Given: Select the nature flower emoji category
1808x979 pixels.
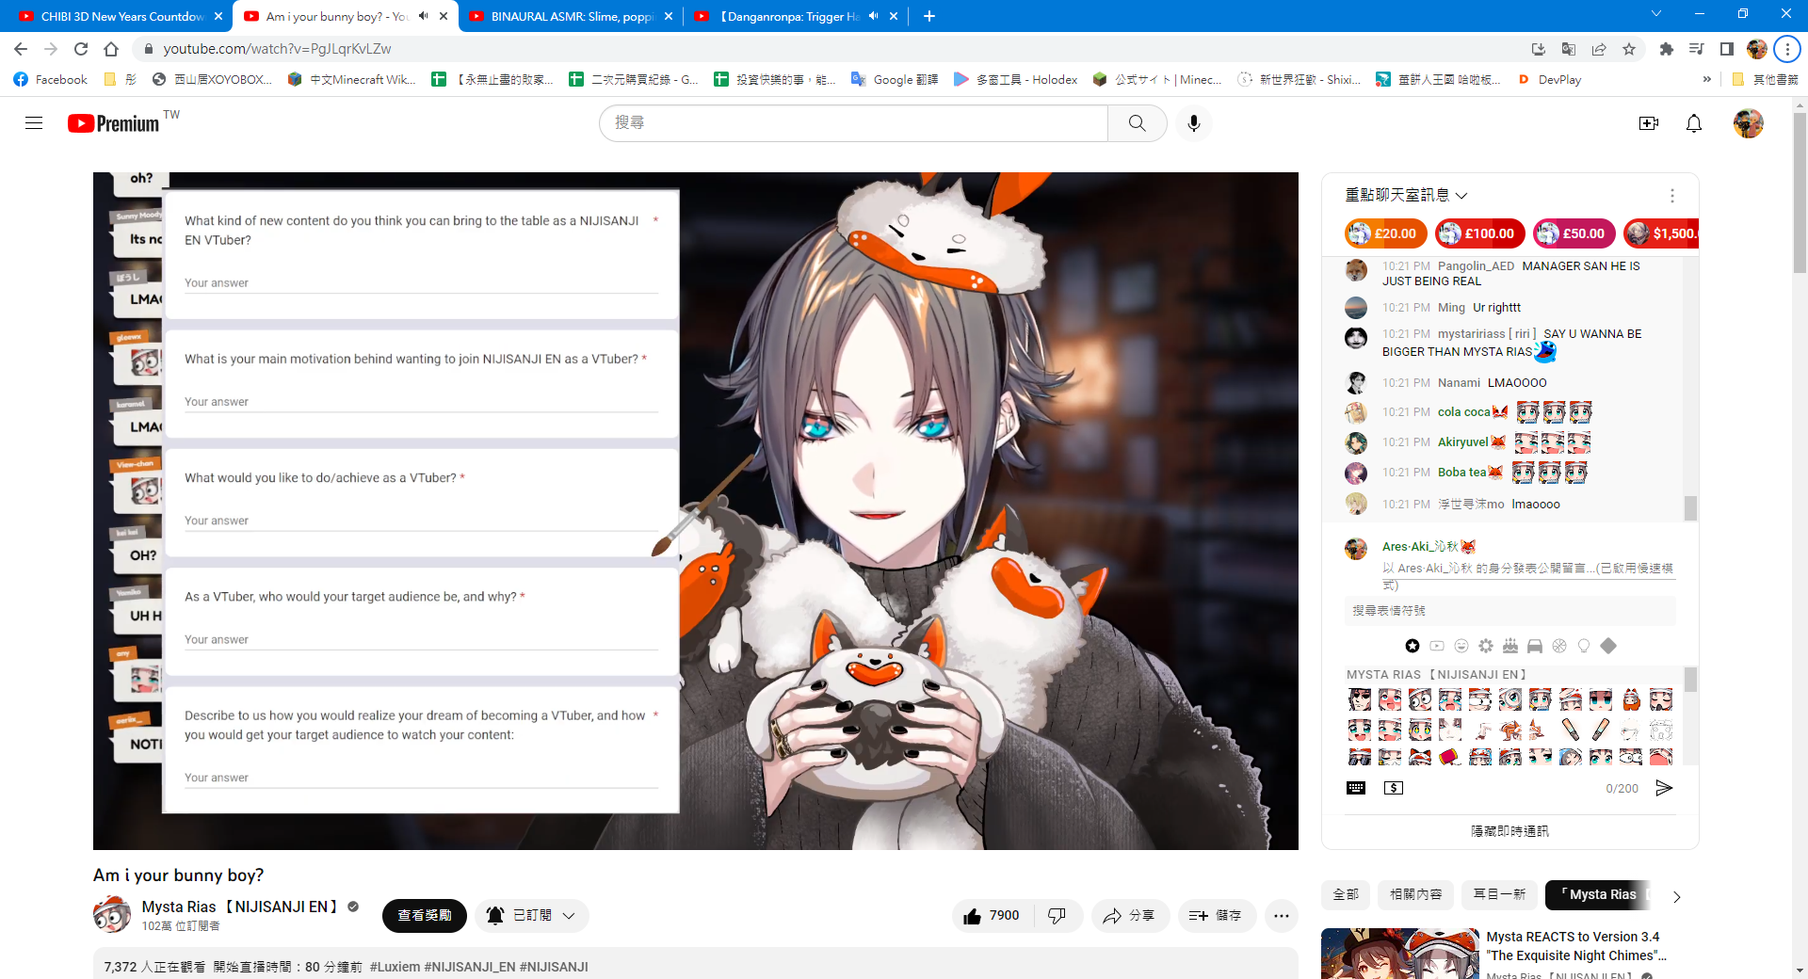Looking at the screenshot, I should pos(1486,646).
